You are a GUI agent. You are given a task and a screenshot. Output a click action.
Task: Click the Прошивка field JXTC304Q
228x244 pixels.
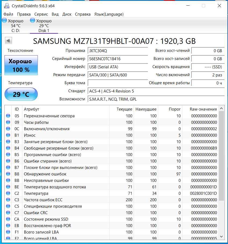118,51
